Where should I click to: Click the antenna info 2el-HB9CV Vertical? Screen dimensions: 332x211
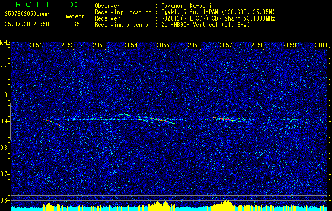pos(205,25)
